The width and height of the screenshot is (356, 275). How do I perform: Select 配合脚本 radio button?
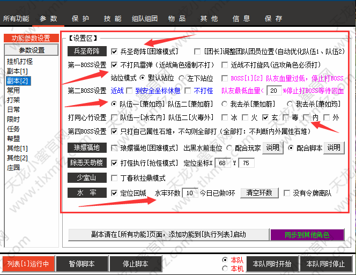[x=291, y=148]
